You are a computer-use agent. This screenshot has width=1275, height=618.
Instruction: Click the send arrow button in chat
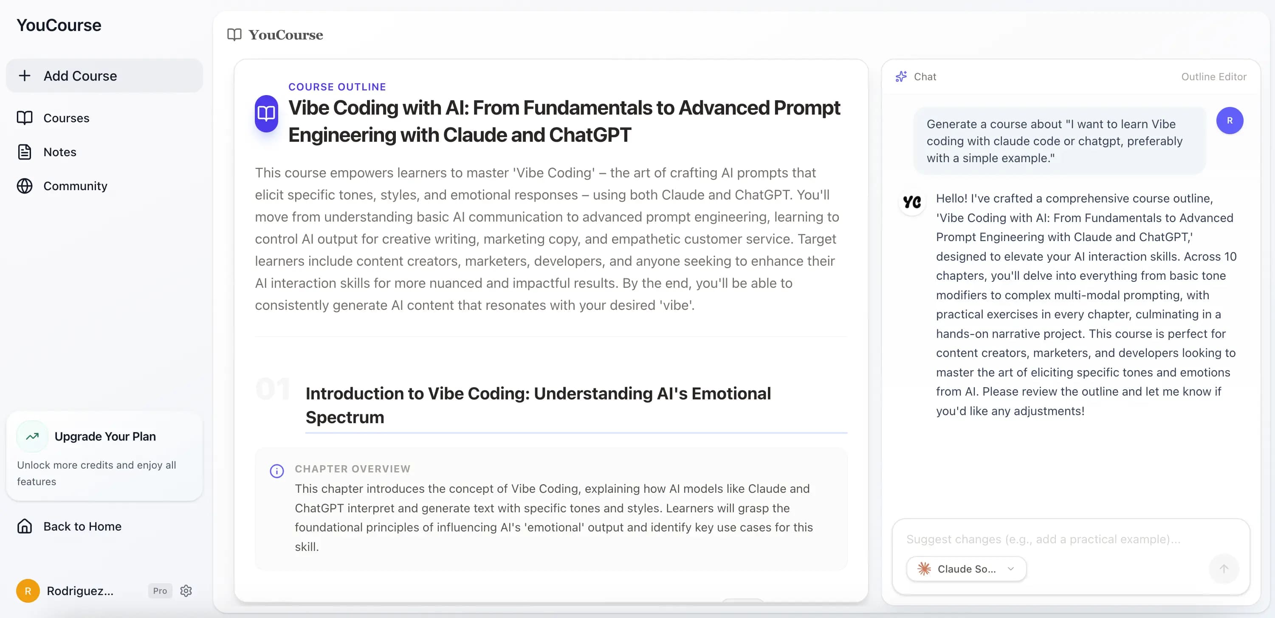point(1224,569)
